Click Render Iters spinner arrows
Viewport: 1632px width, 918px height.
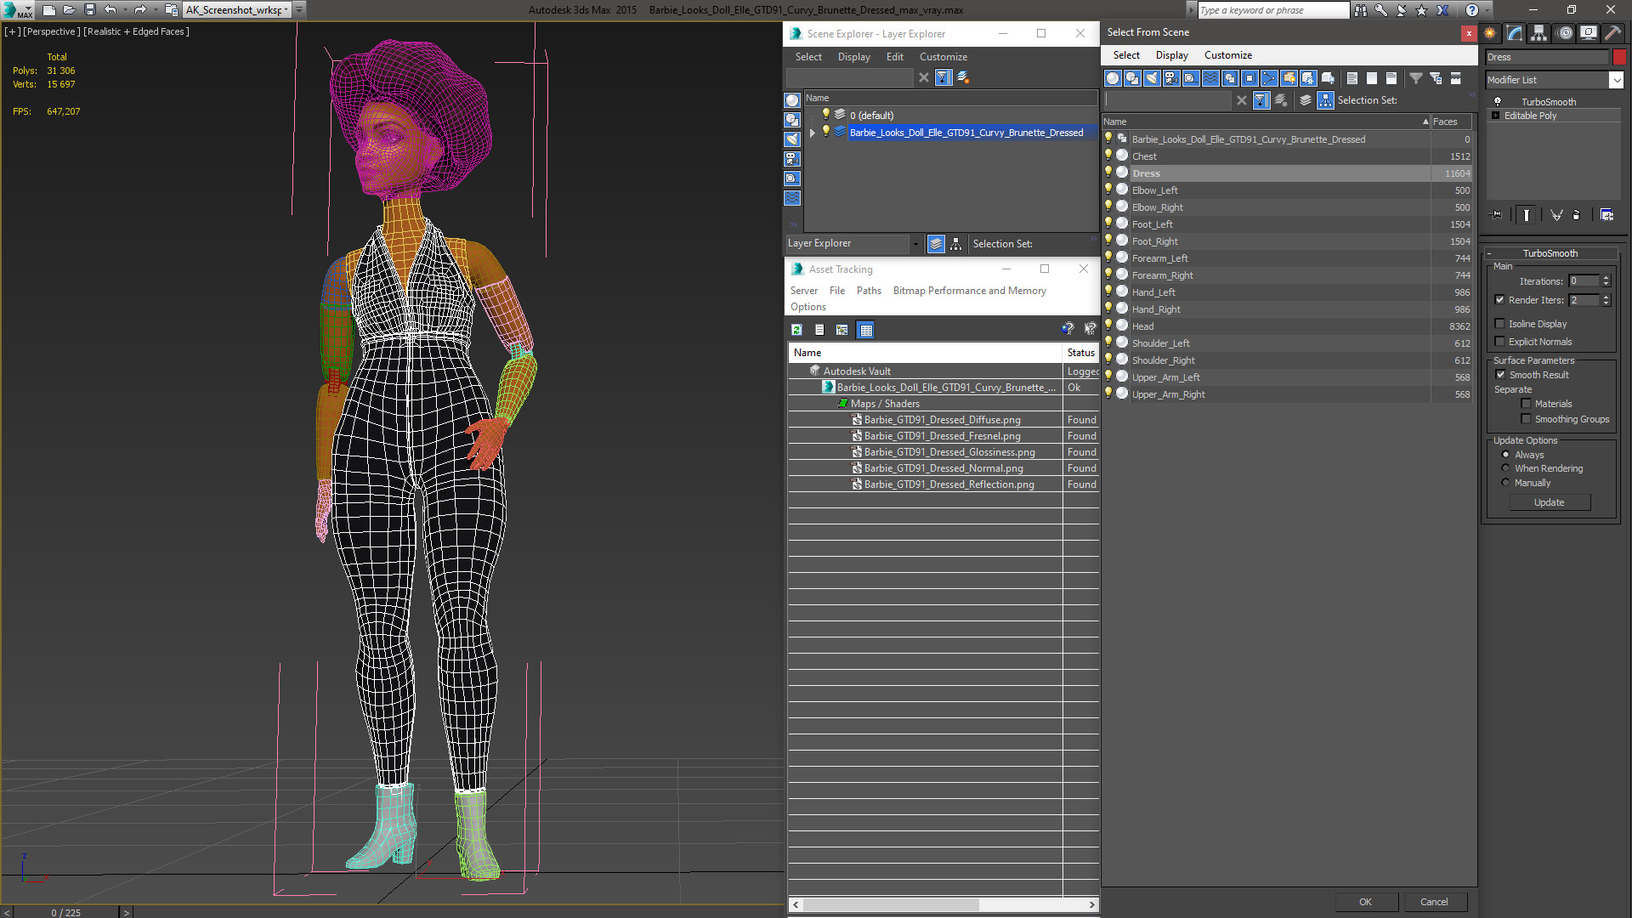[1606, 300]
